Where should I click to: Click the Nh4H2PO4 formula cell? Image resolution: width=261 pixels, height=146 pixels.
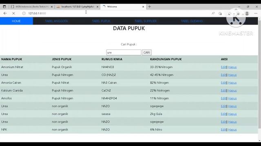point(109,98)
